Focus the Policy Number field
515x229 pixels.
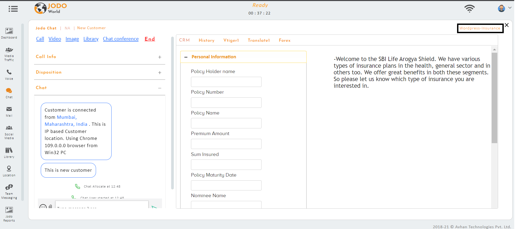pyautogui.click(x=226, y=102)
